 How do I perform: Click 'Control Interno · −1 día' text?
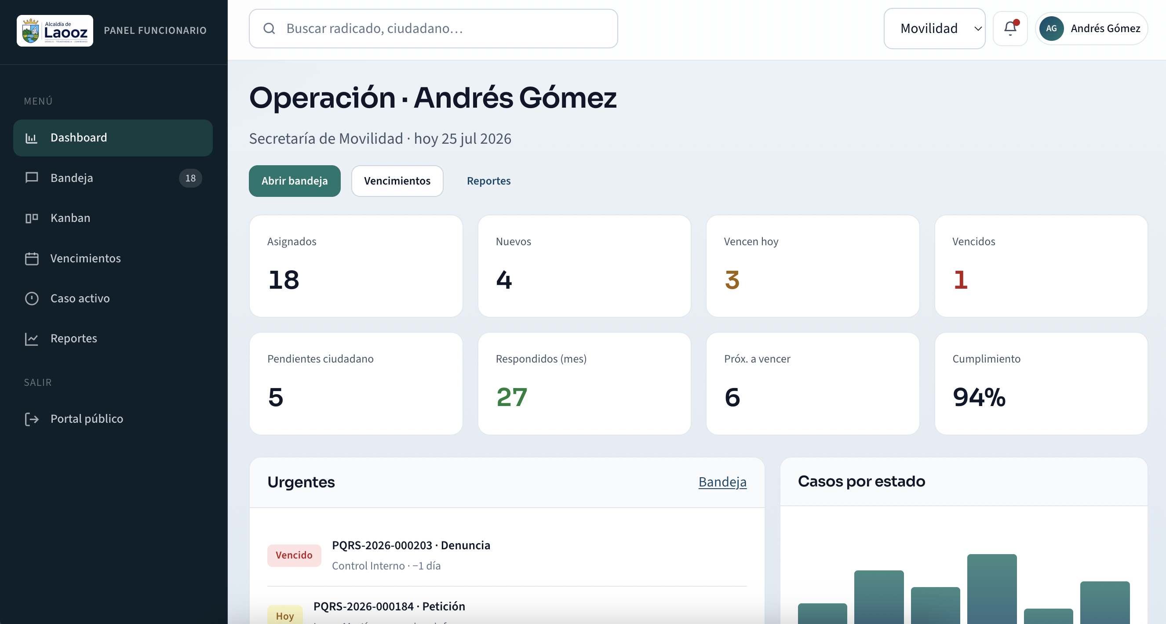pos(386,566)
